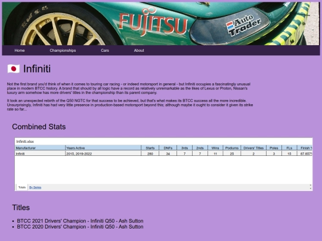This screenshot has width=322, height=241.
Task: Switch to the By Series sheet
Action: (x=35, y=187)
